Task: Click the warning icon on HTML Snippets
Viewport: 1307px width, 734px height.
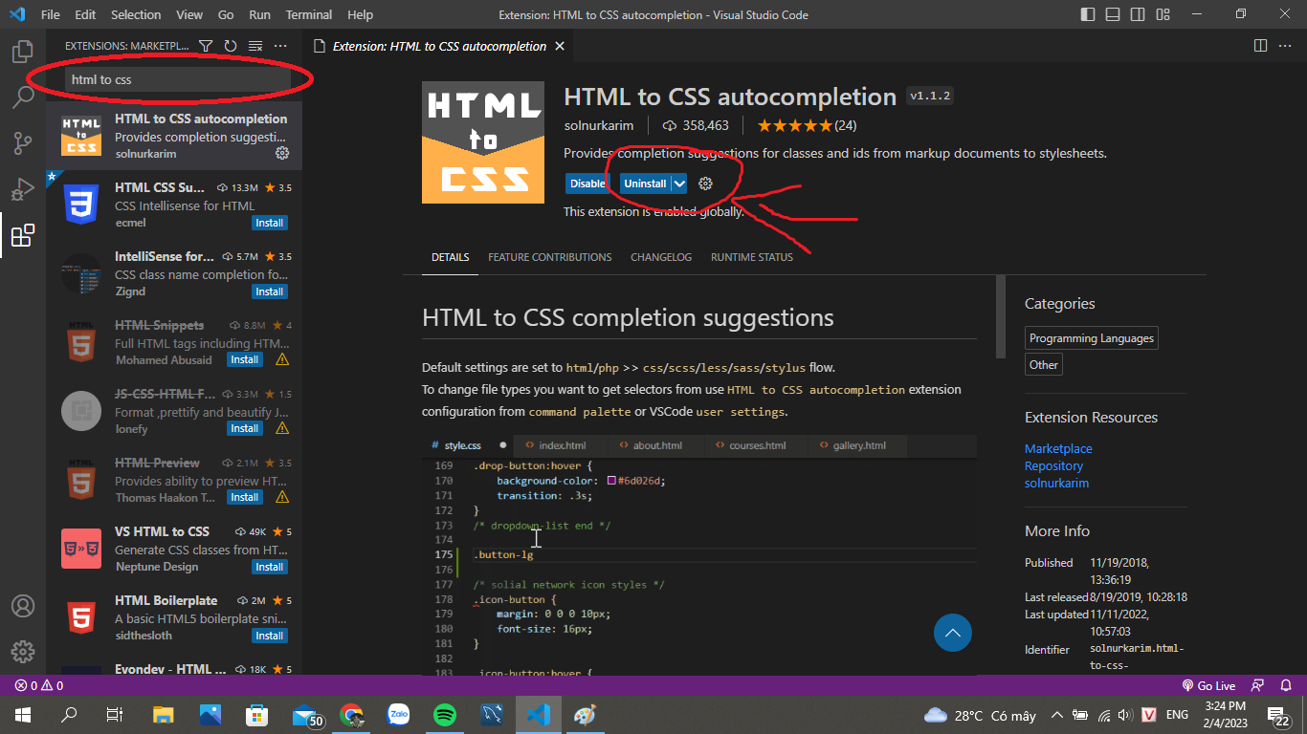Action: click(x=282, y=359)
